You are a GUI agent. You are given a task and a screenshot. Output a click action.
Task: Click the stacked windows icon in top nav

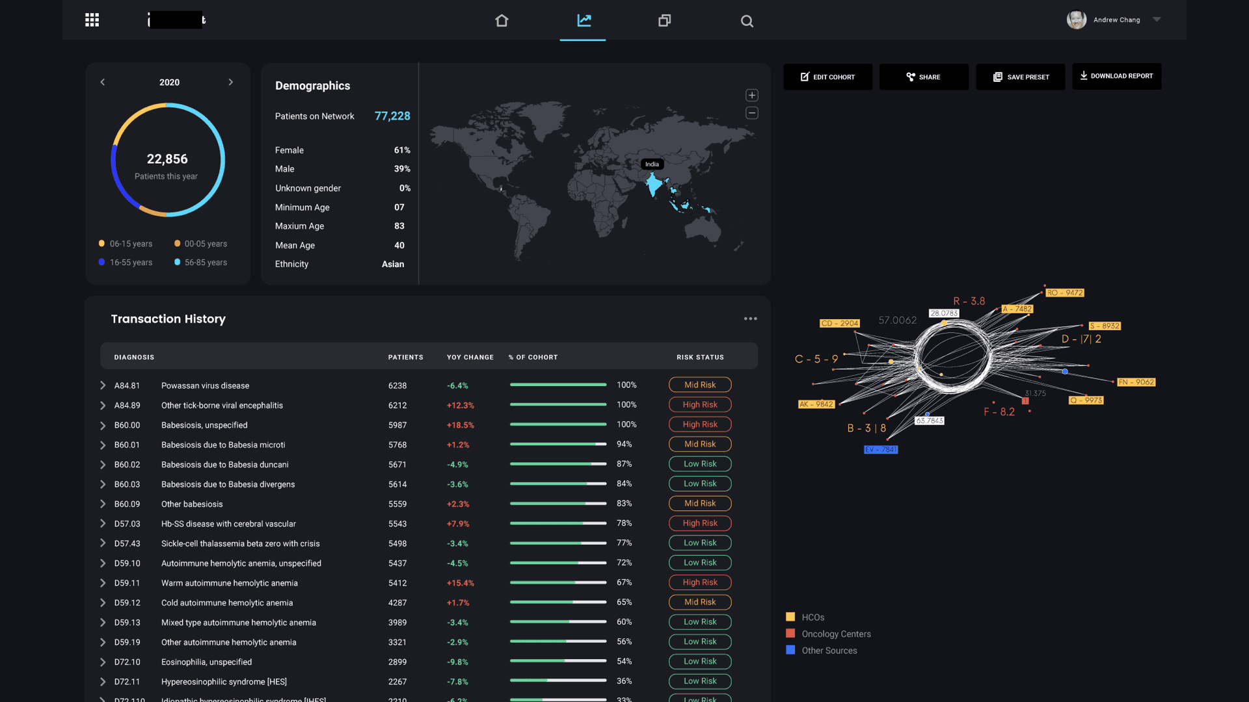664,20
